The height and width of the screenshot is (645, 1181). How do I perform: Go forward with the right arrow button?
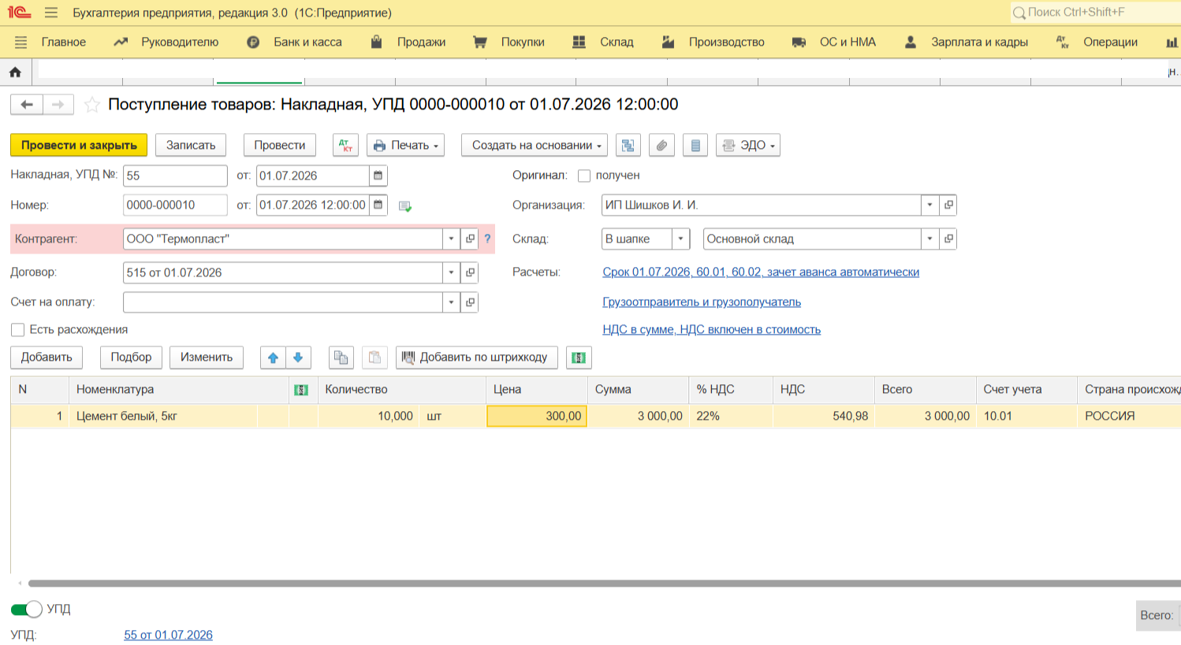click(x=58, y=104)
